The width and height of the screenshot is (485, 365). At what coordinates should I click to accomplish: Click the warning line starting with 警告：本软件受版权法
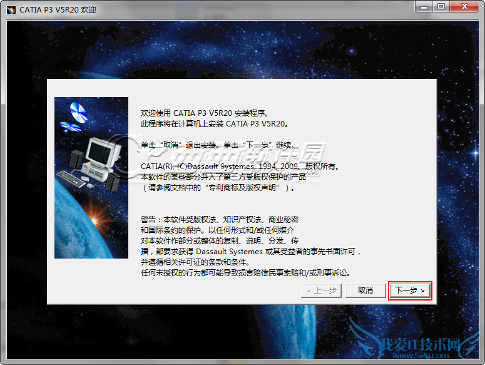pos(220,219)
